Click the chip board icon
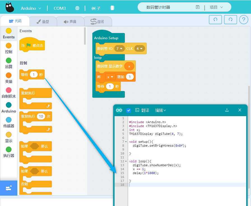Viewport: 251px width, 206px height. 112,8
